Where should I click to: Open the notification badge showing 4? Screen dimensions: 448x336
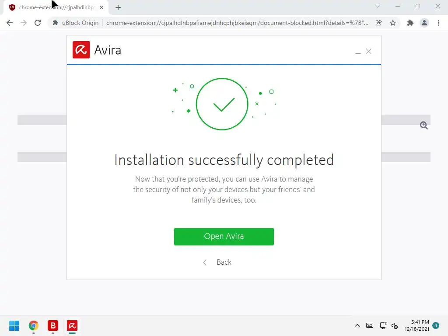click(x=436, y=325)
